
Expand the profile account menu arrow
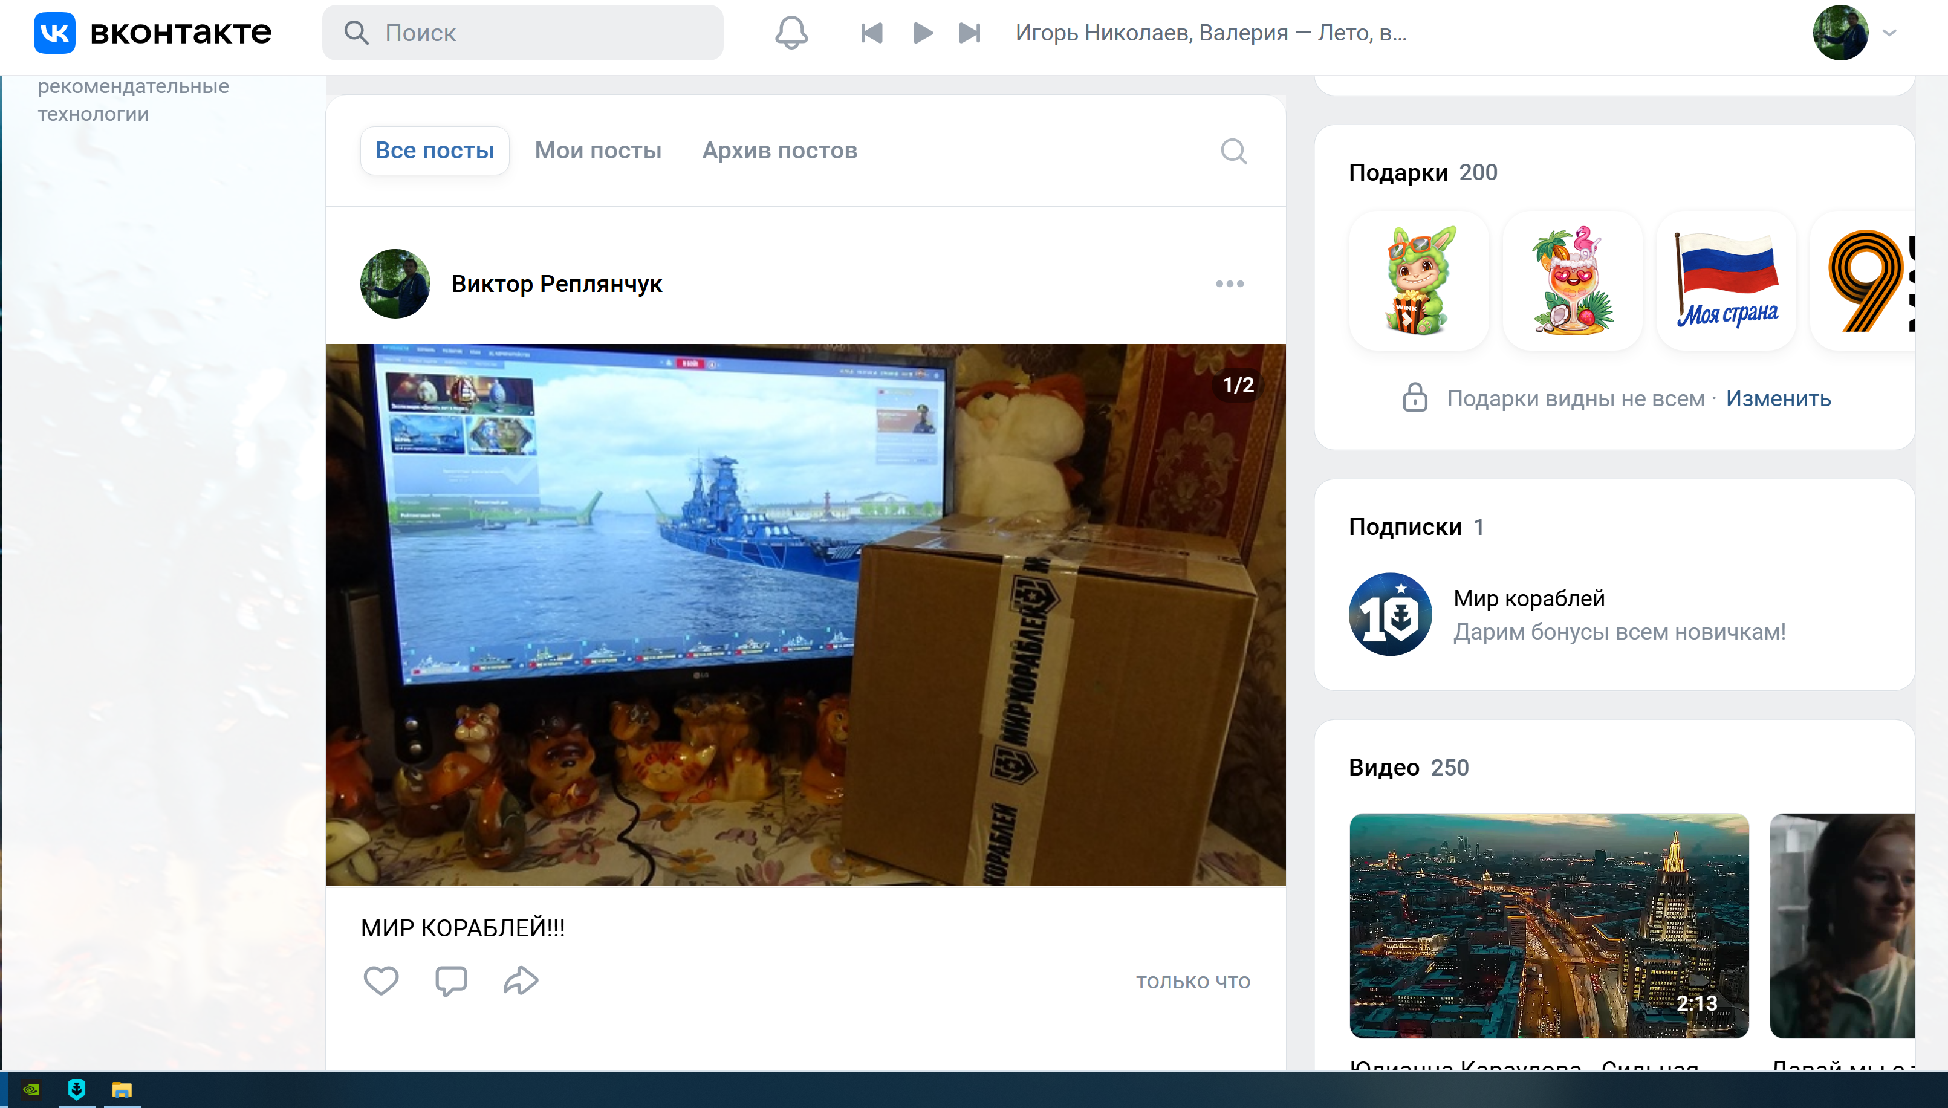(1889, 33)
